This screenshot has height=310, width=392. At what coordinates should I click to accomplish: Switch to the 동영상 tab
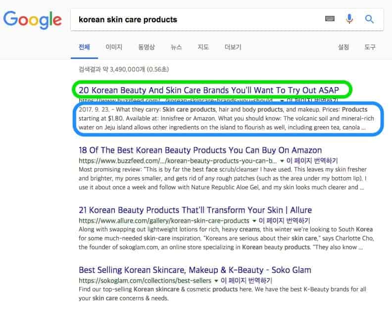click(147, 47)
